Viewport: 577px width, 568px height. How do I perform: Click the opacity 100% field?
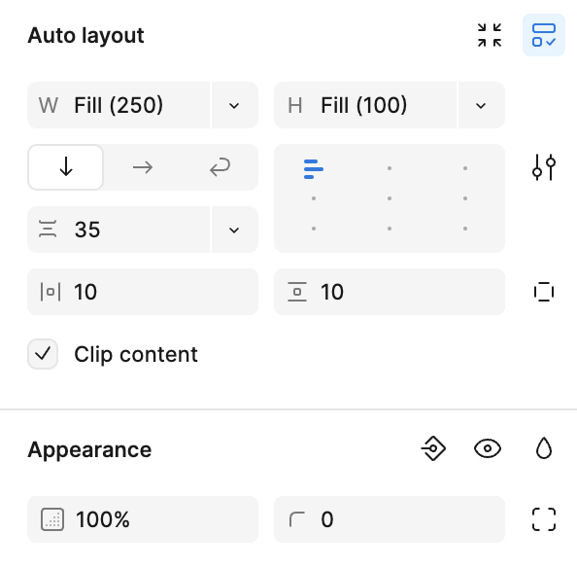tap(143, 519)
